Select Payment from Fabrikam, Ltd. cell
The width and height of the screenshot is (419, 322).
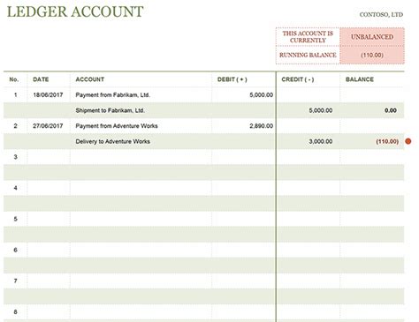point(141,95)
